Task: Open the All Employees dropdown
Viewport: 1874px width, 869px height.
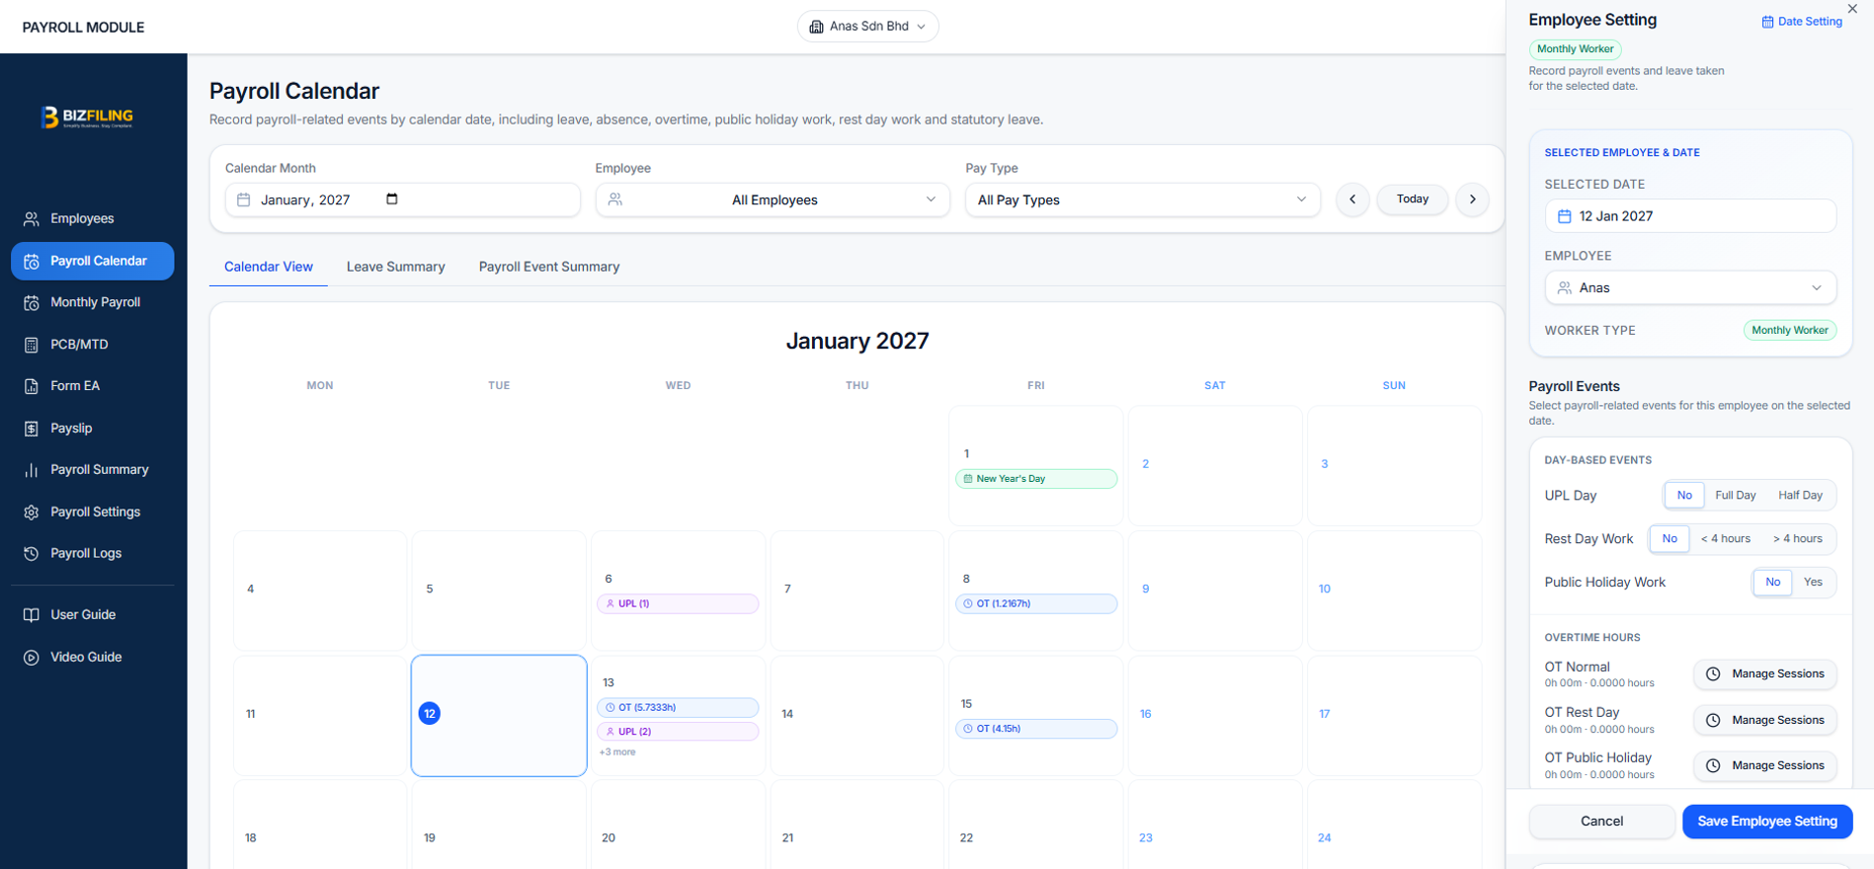Action: pos(773,199)
